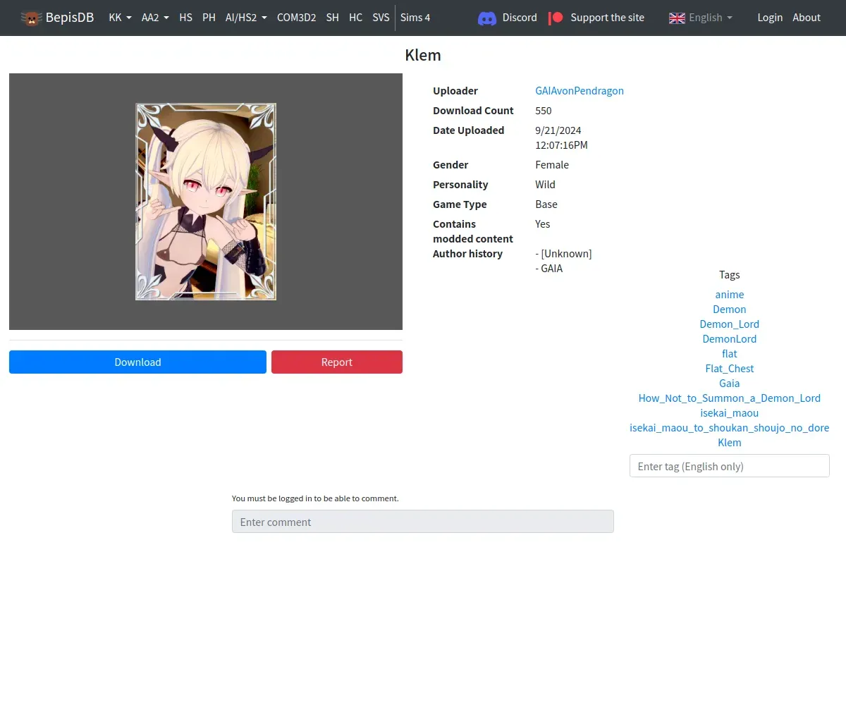This screenshot has height=705, width=846.
Task: Click the download count value 550
Action: click(544, 111)
